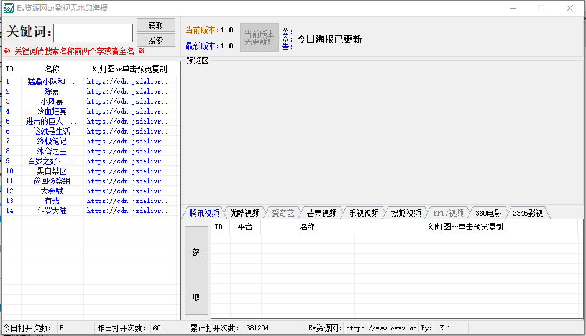Click ID column header in platform table

(x=221, y=227)
